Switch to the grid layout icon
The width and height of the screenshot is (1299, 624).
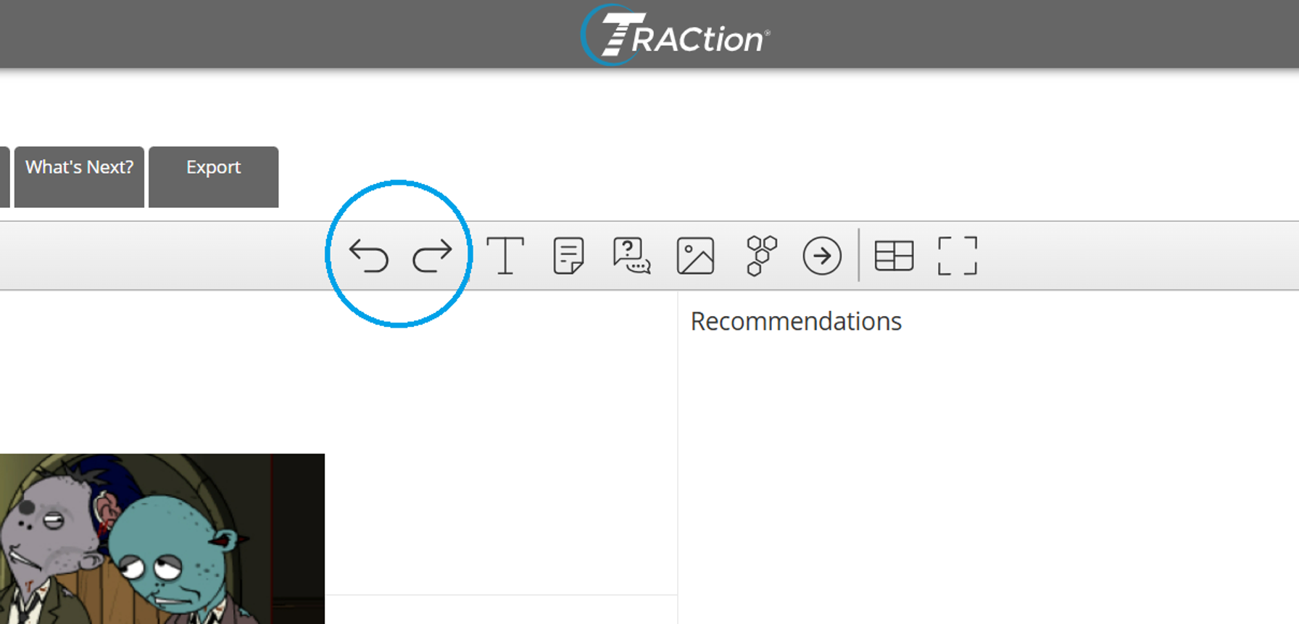pos(894,256)
